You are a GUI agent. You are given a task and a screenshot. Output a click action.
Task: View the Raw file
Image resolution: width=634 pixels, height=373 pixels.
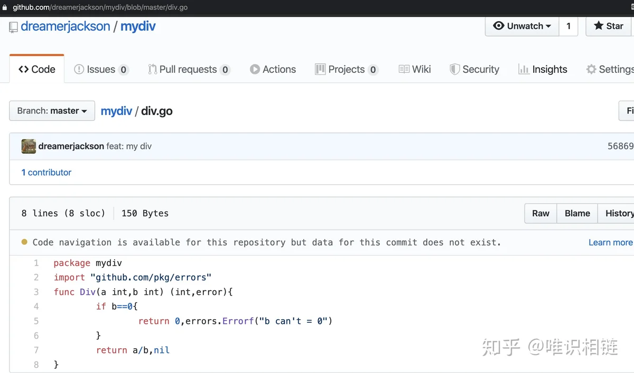coord(540,213)
